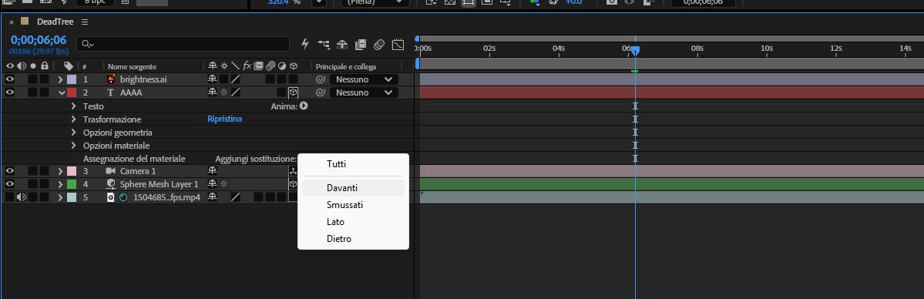
Task: Open parent dropdown Nessuno for AAAA
Action: 364,92
